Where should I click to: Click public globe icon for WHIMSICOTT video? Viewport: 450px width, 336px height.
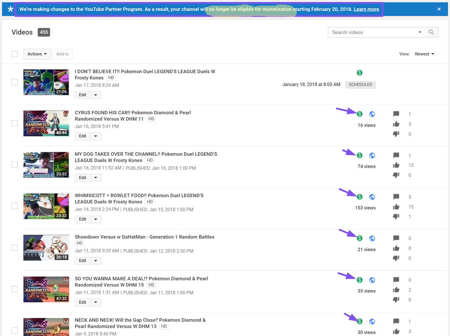click(372, 197)
